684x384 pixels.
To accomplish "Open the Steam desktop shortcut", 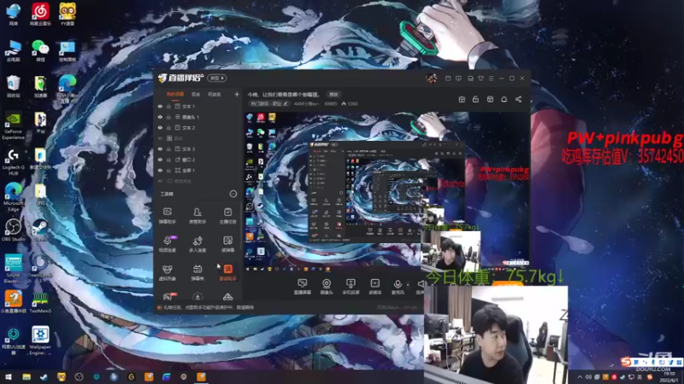I will pyautogui.click(x=39, y=230).
